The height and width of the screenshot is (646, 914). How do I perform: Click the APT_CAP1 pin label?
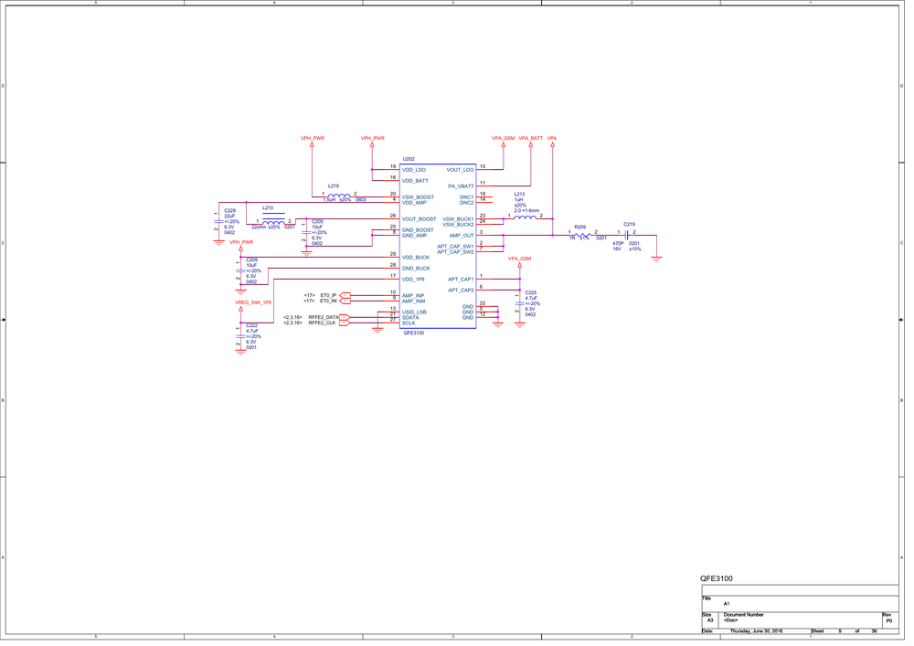click(461, 280)
